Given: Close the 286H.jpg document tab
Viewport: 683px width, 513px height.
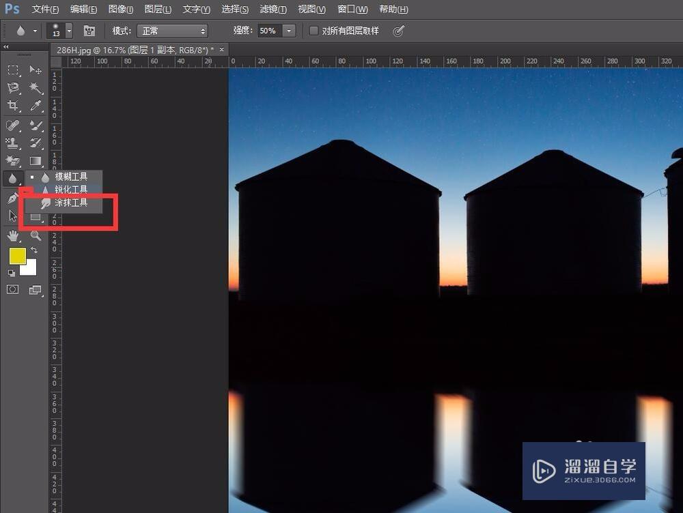Looking at the screenshot, I should coord(222,50).
